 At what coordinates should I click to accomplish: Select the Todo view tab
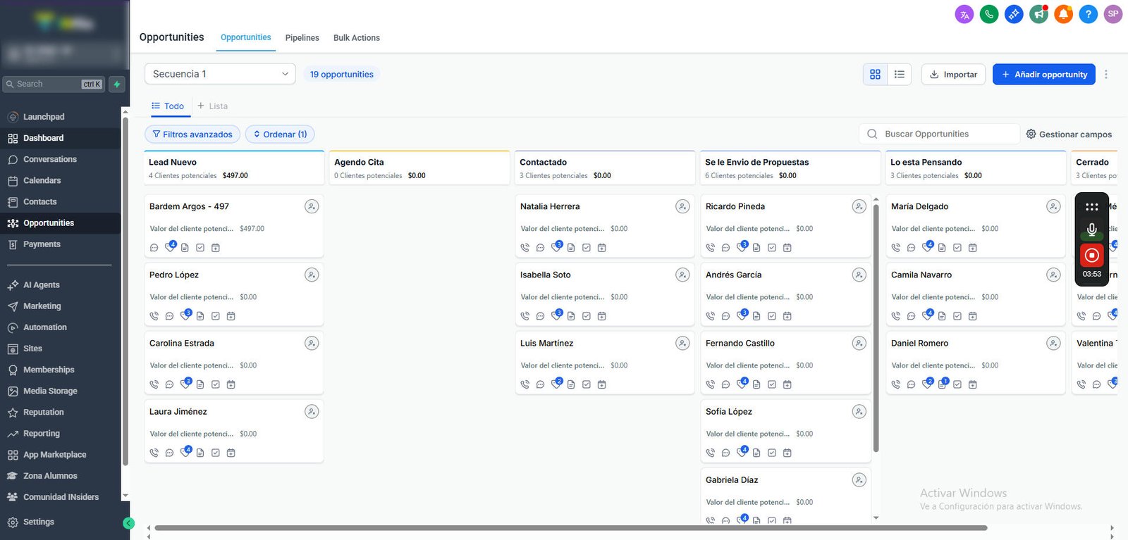tap(168, 106)
